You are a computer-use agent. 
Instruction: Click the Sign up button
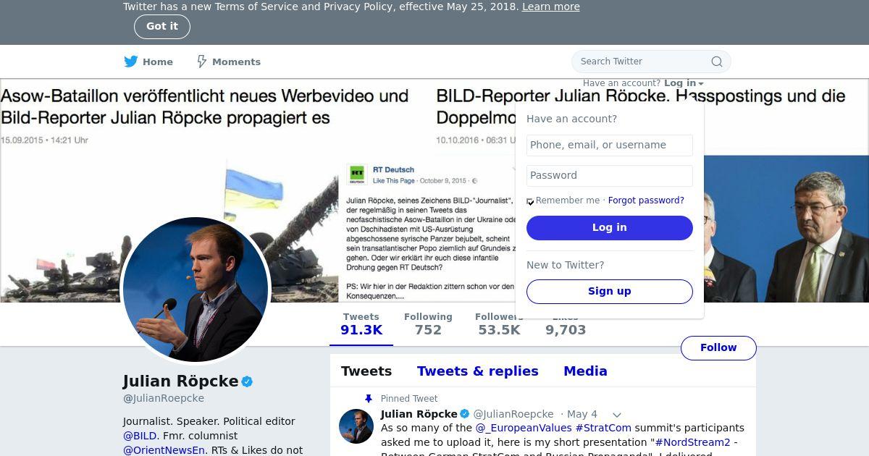tap(610, 292)
